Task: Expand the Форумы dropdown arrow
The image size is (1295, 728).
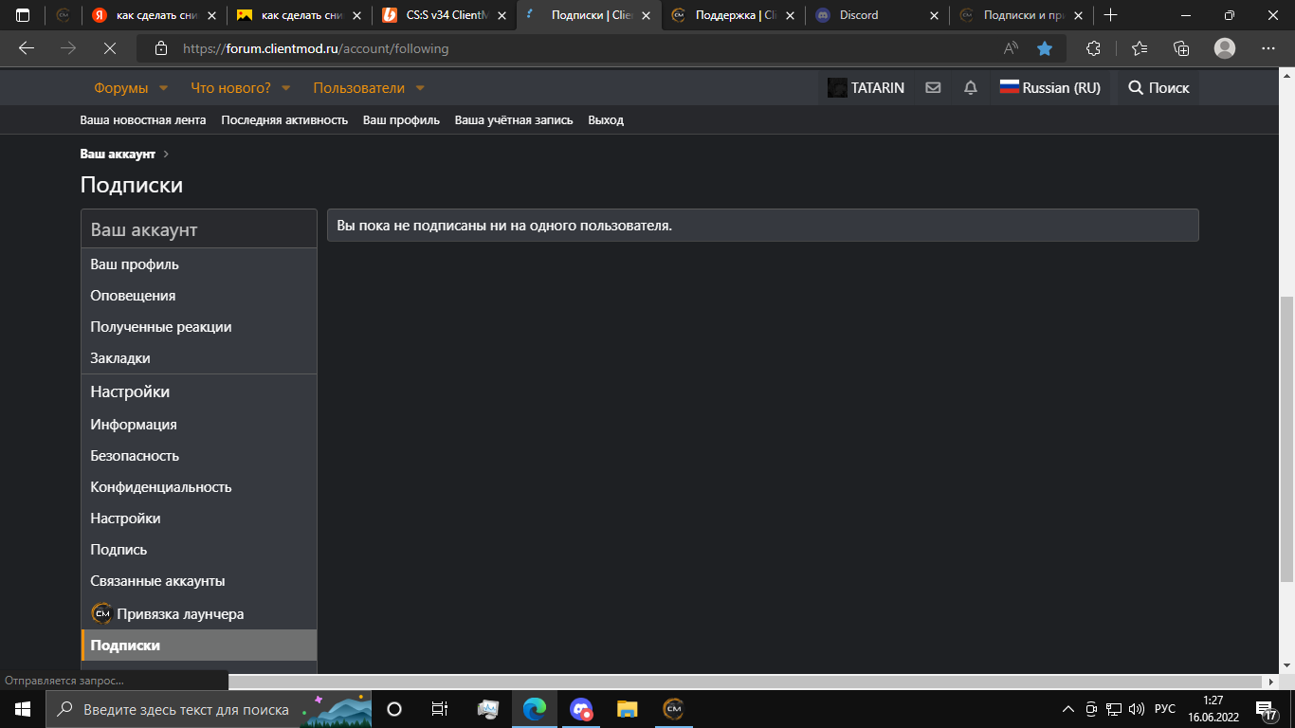Action: 163,88
